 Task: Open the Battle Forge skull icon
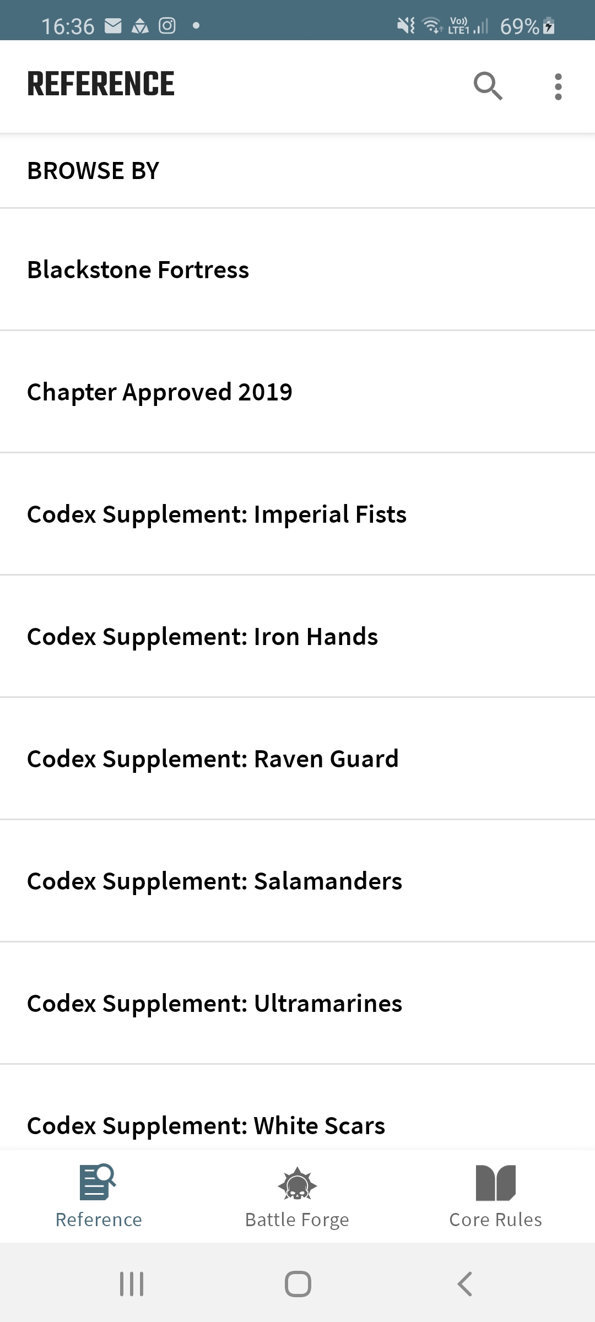[297, 1184]
